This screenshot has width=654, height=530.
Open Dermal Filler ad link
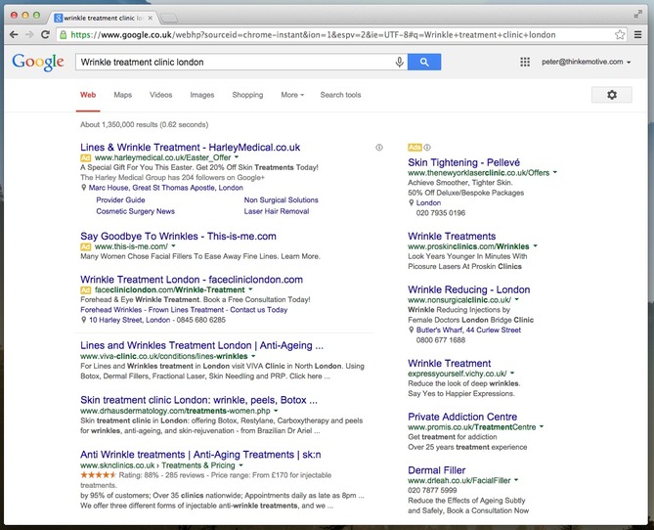(x=437, y=470)
